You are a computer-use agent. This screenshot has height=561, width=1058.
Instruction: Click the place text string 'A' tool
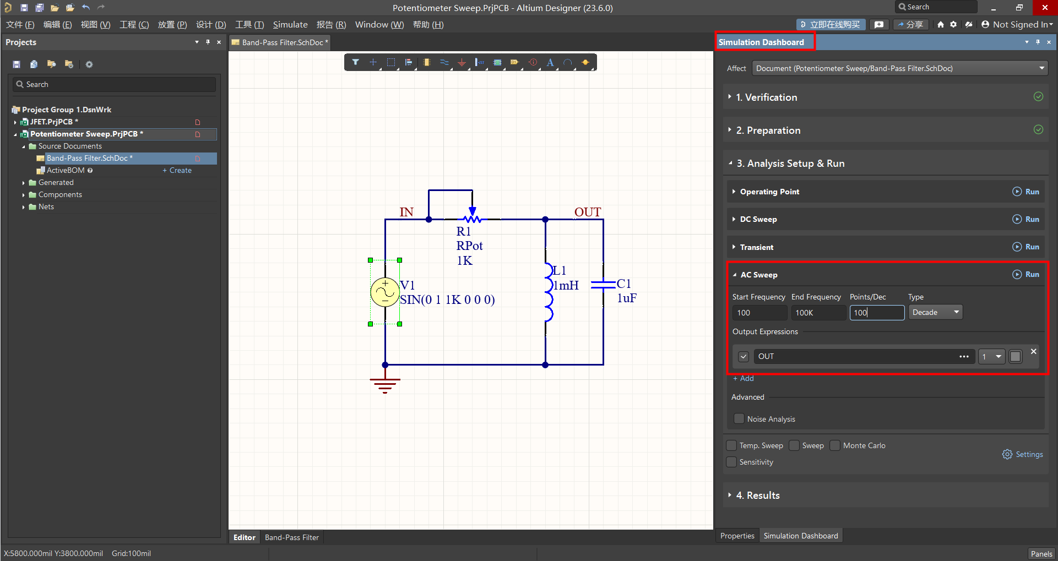pos(550,62)
